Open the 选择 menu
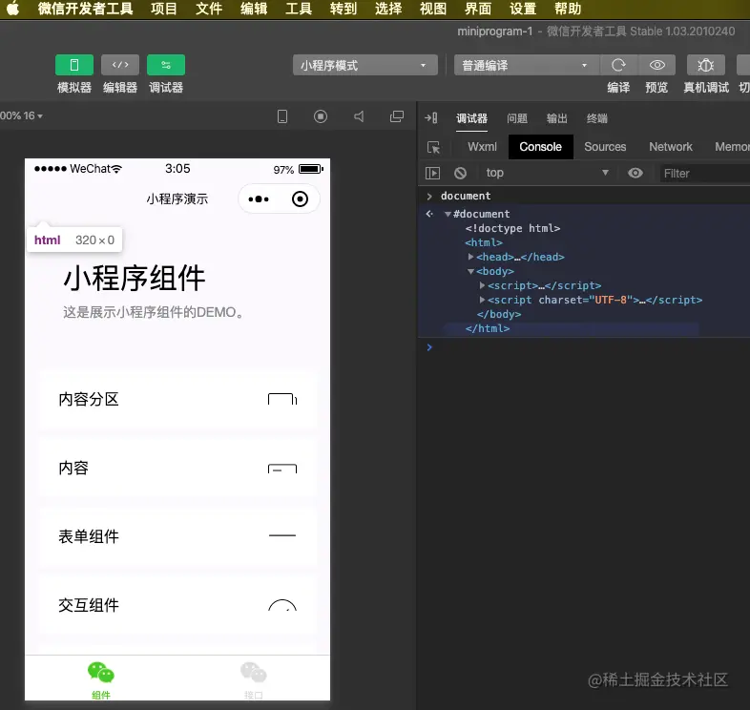Image resolution: width=750 pixels, height=710 pixels. (388, 9)
